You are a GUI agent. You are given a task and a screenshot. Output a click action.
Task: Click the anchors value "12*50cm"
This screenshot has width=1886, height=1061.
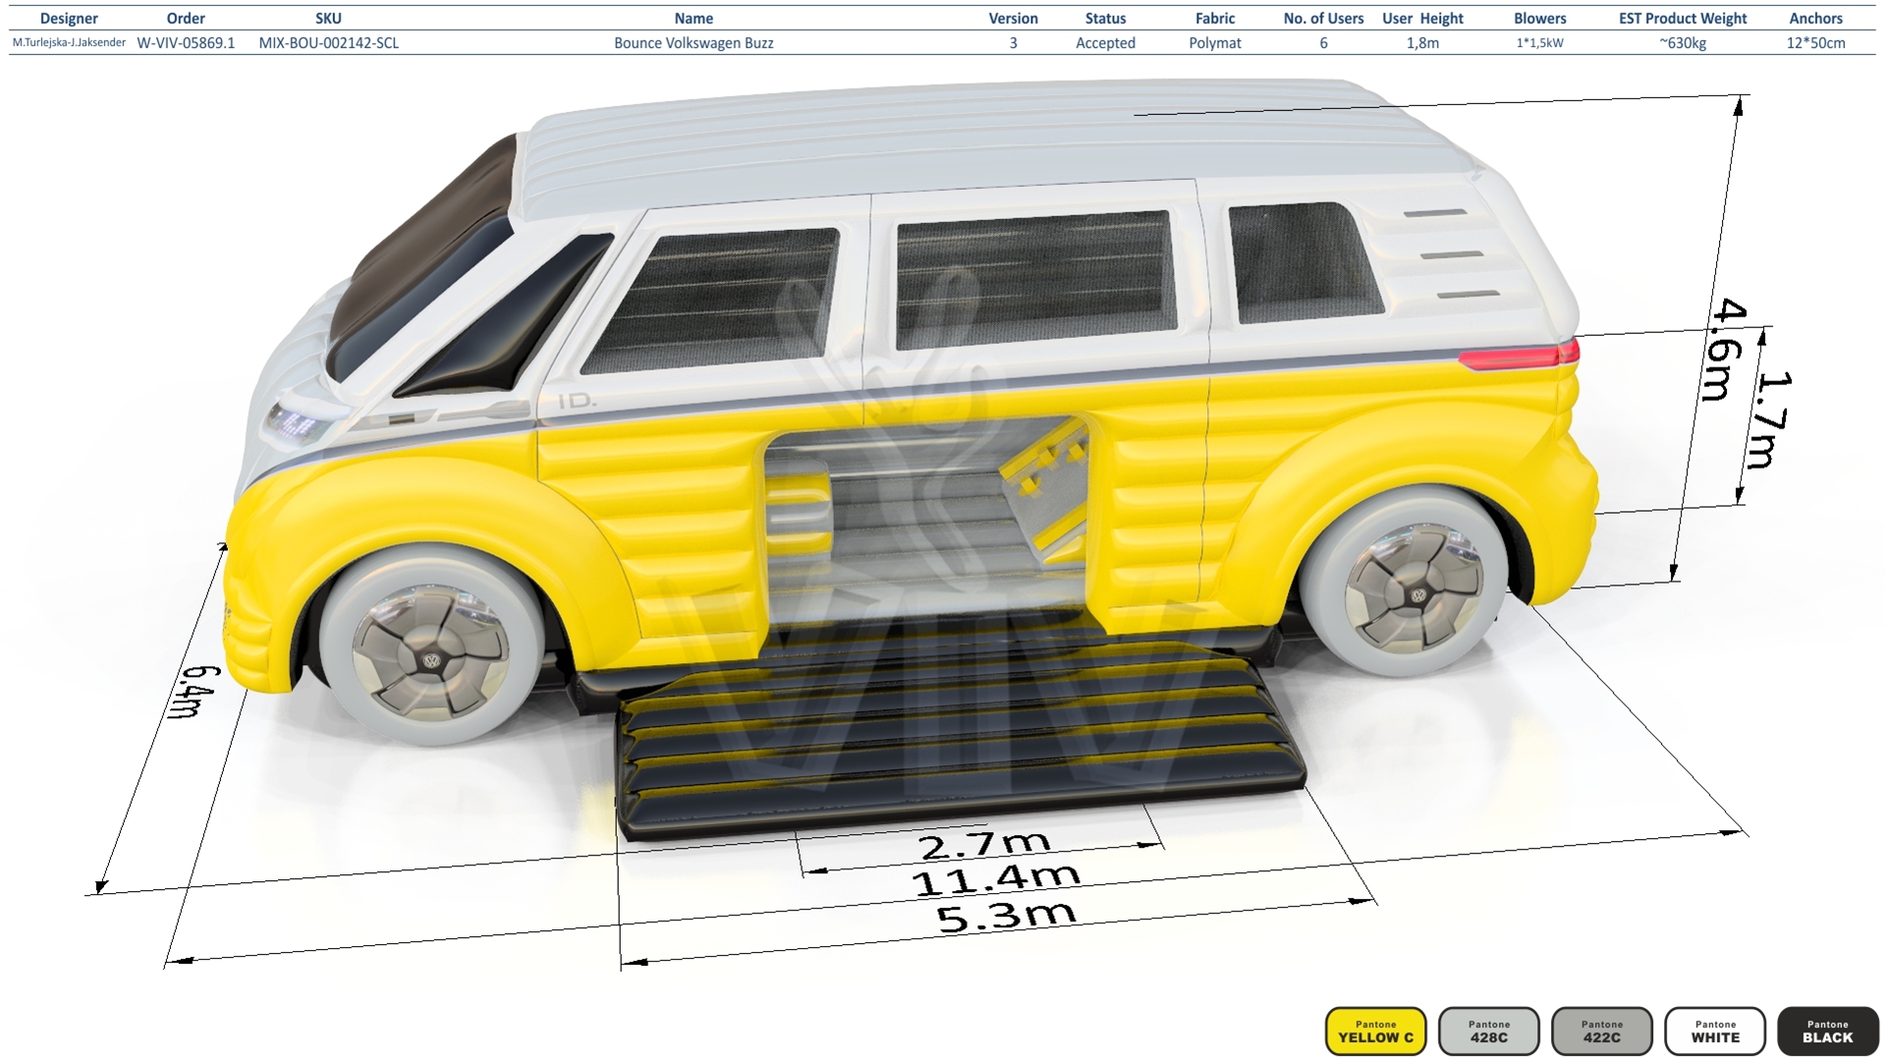1815,43
